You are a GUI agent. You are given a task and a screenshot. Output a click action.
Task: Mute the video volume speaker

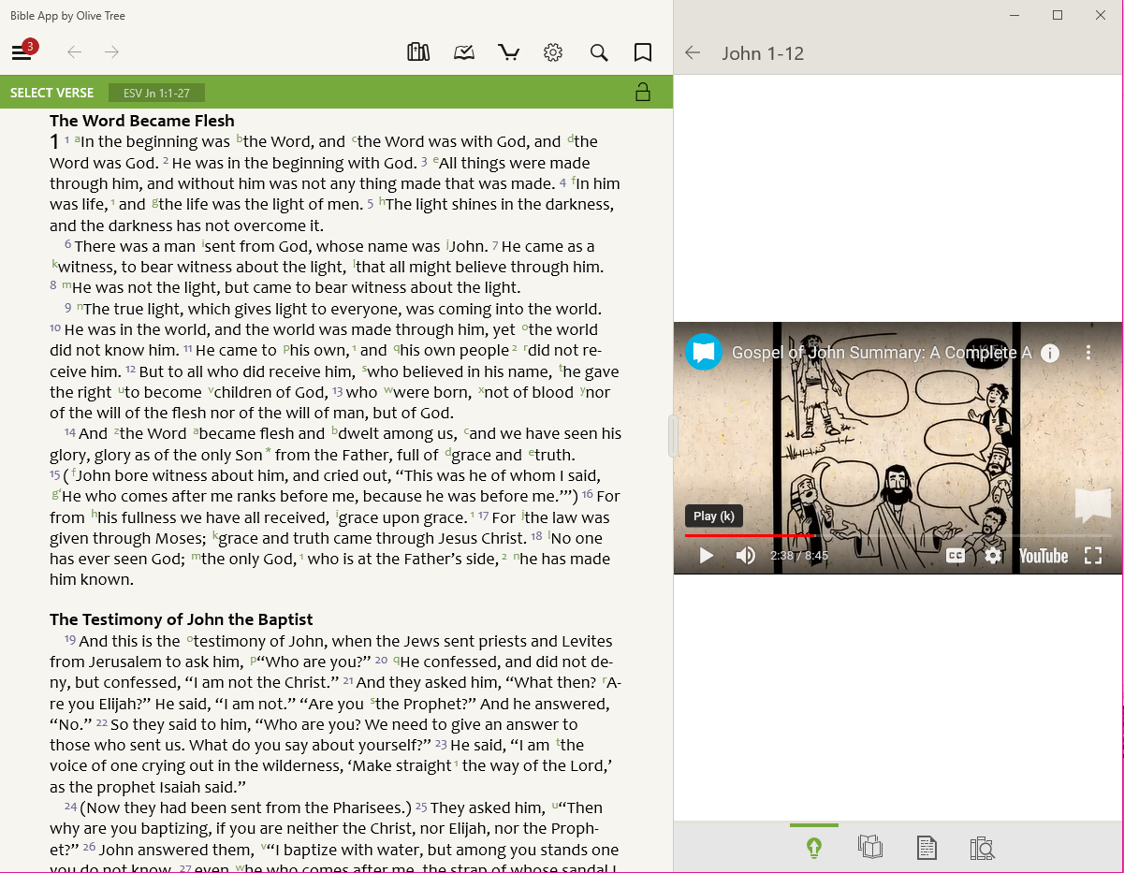[x=745, y=556]
